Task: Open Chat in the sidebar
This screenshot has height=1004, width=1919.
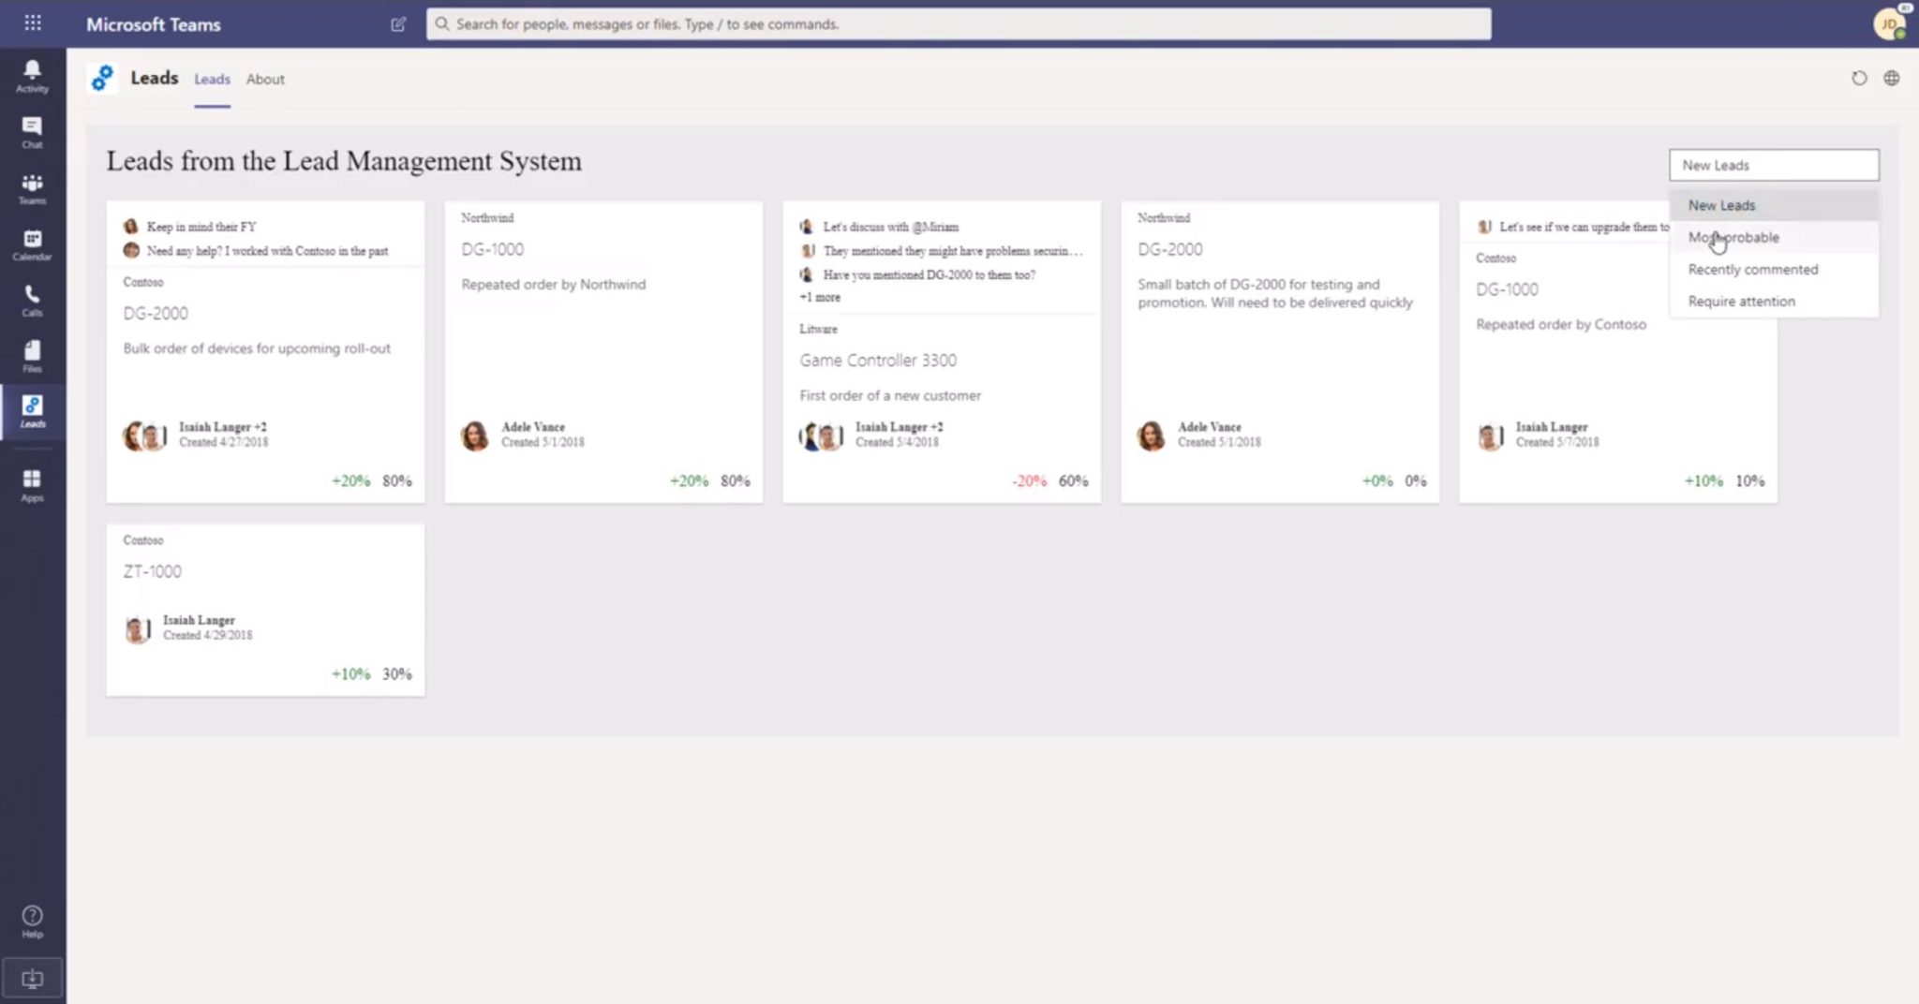Action: 32,132
